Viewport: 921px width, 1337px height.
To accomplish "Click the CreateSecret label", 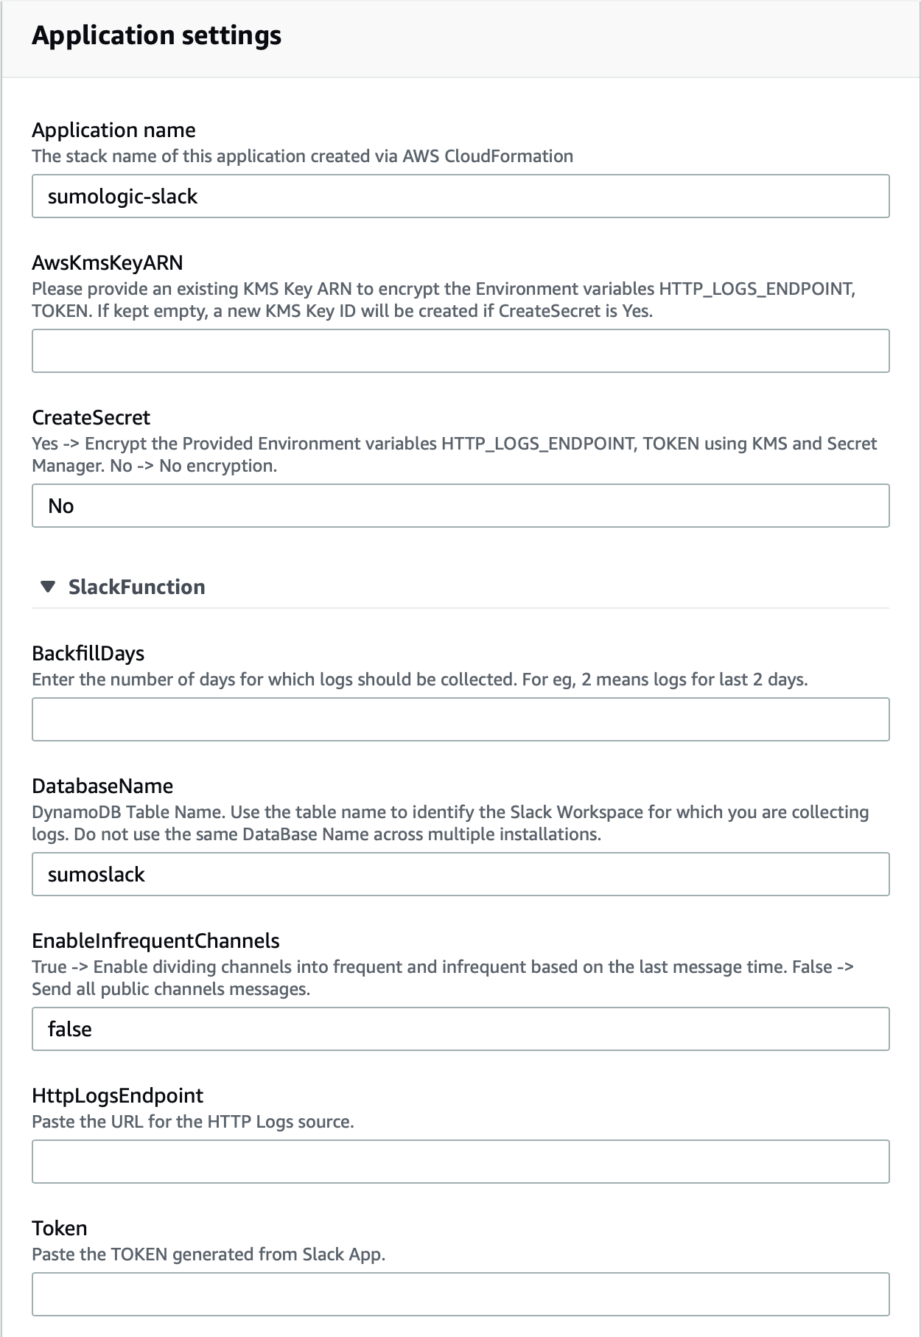I will click(91, 418).
